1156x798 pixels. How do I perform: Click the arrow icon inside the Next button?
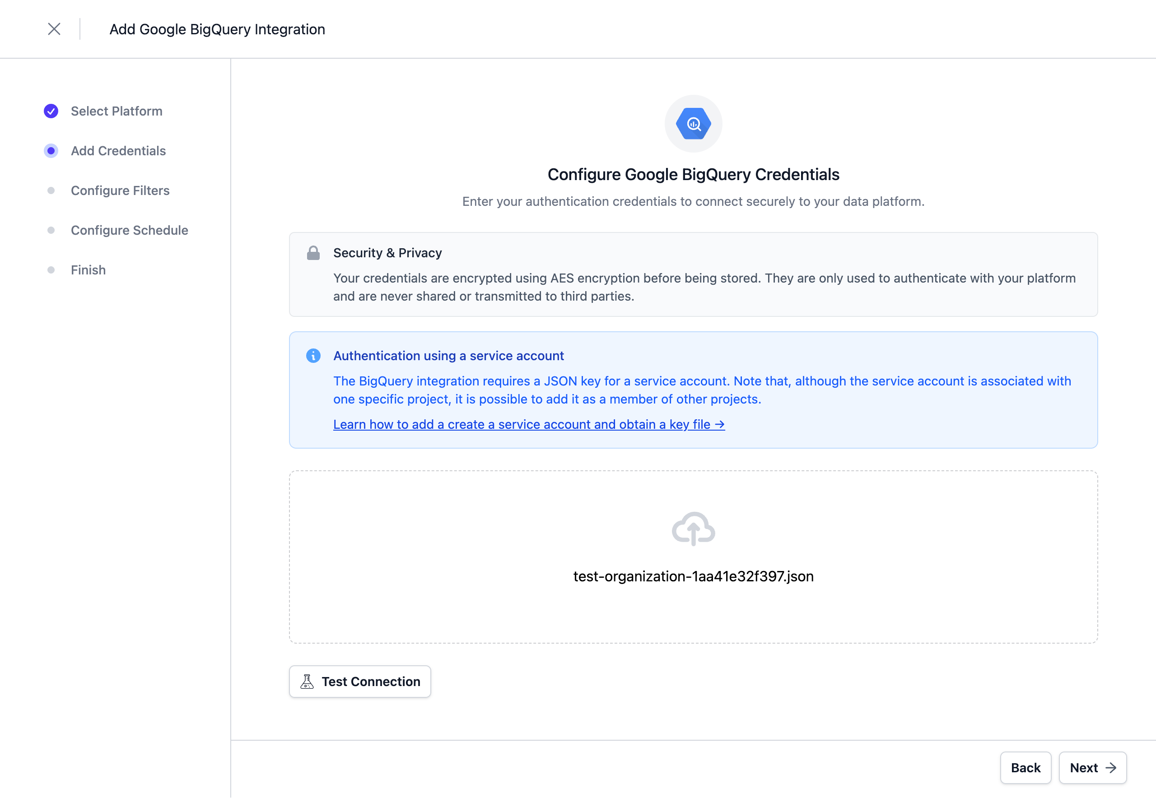click(1111, 767)
